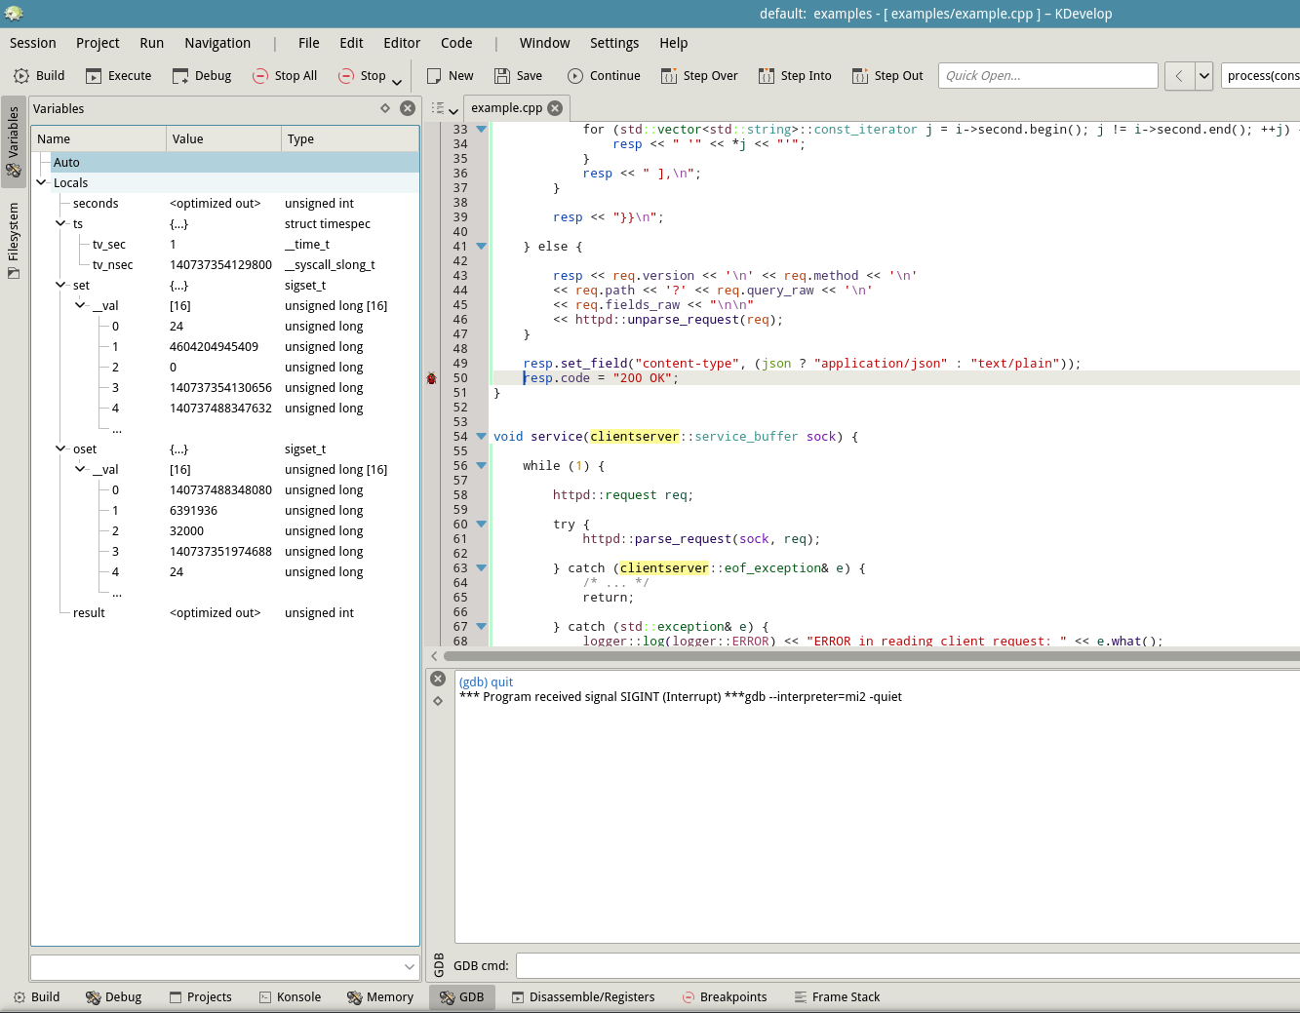Select the tv_nsec variable row
This screenshot has width=1300, height=1013.
(x=225, y=264)
